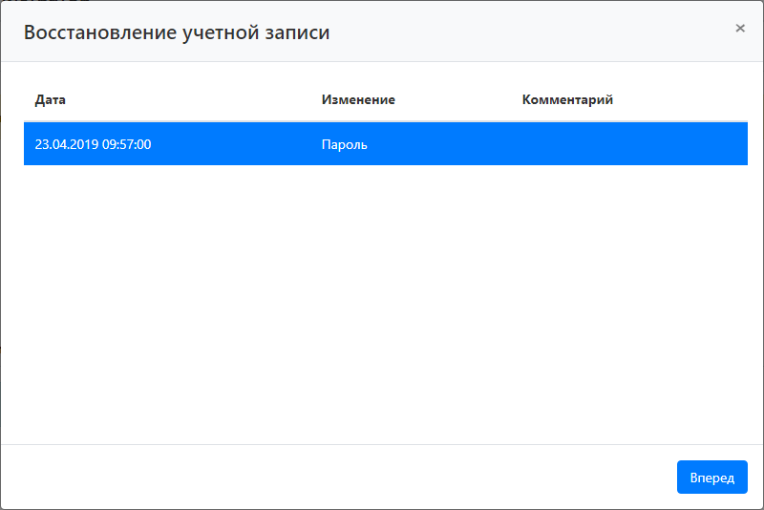The image size is (764, 510).
Task: Click the Комментарий column header
Action: point(567,99)
